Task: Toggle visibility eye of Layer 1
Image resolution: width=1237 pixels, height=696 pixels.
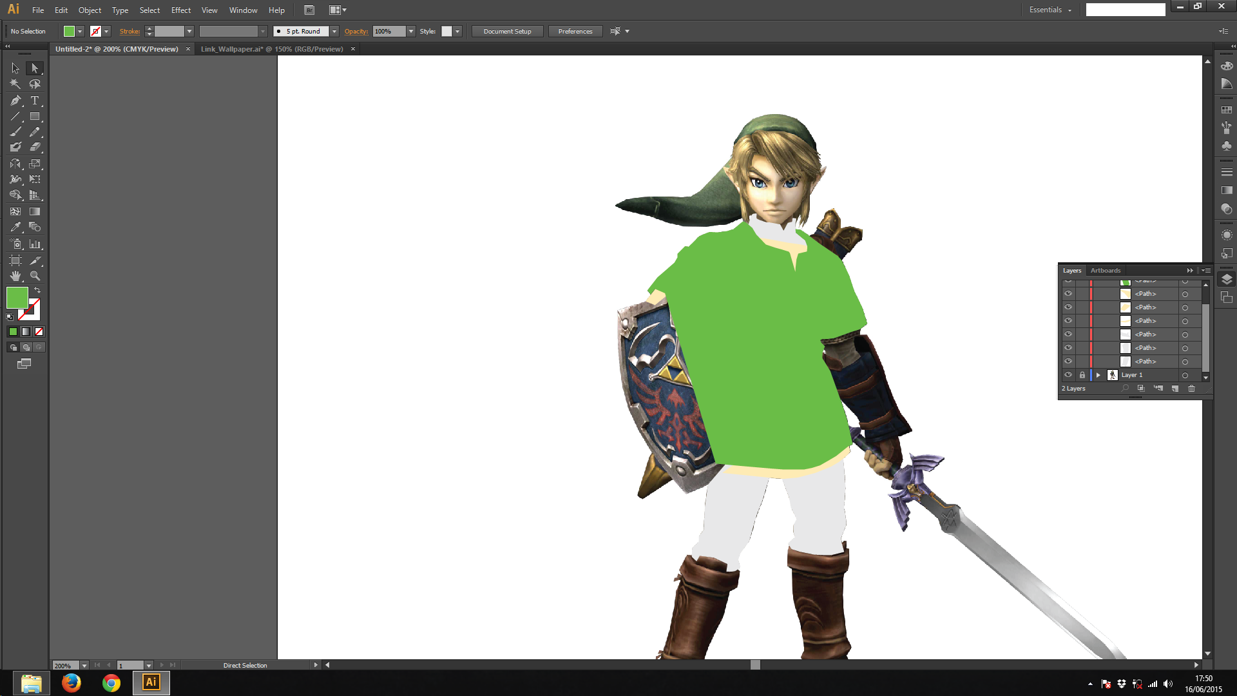Action: 1068,375
